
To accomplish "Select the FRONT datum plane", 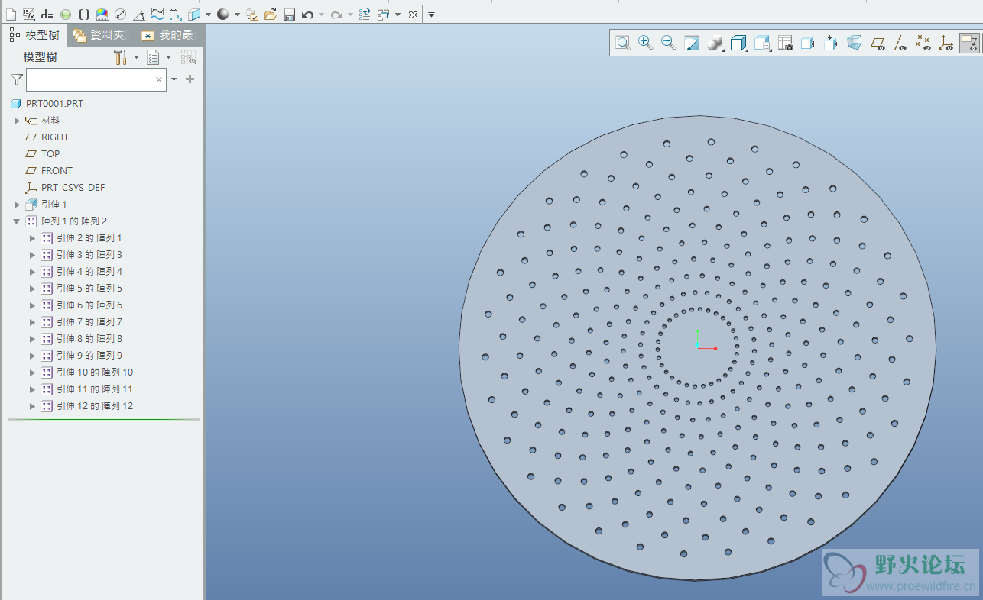I will click(57, 171).
